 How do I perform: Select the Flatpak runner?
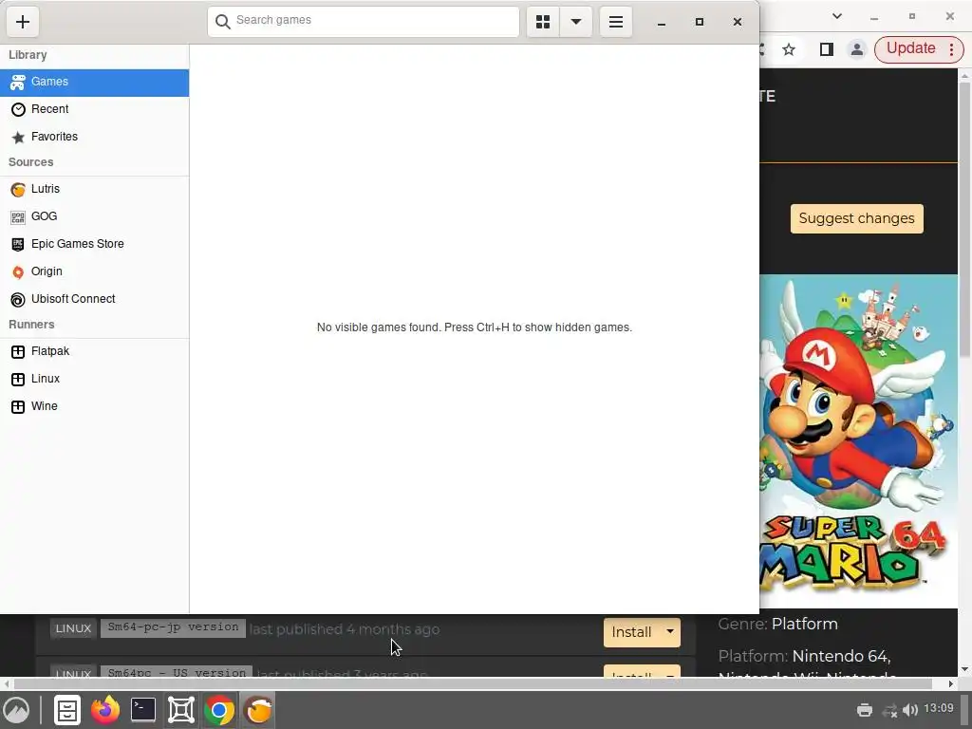point(94,351)
